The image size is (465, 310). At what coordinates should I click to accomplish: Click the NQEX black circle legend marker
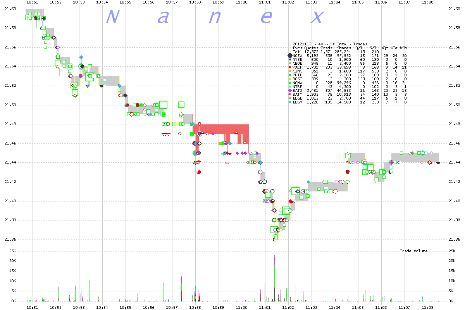(x=290, y=55)
